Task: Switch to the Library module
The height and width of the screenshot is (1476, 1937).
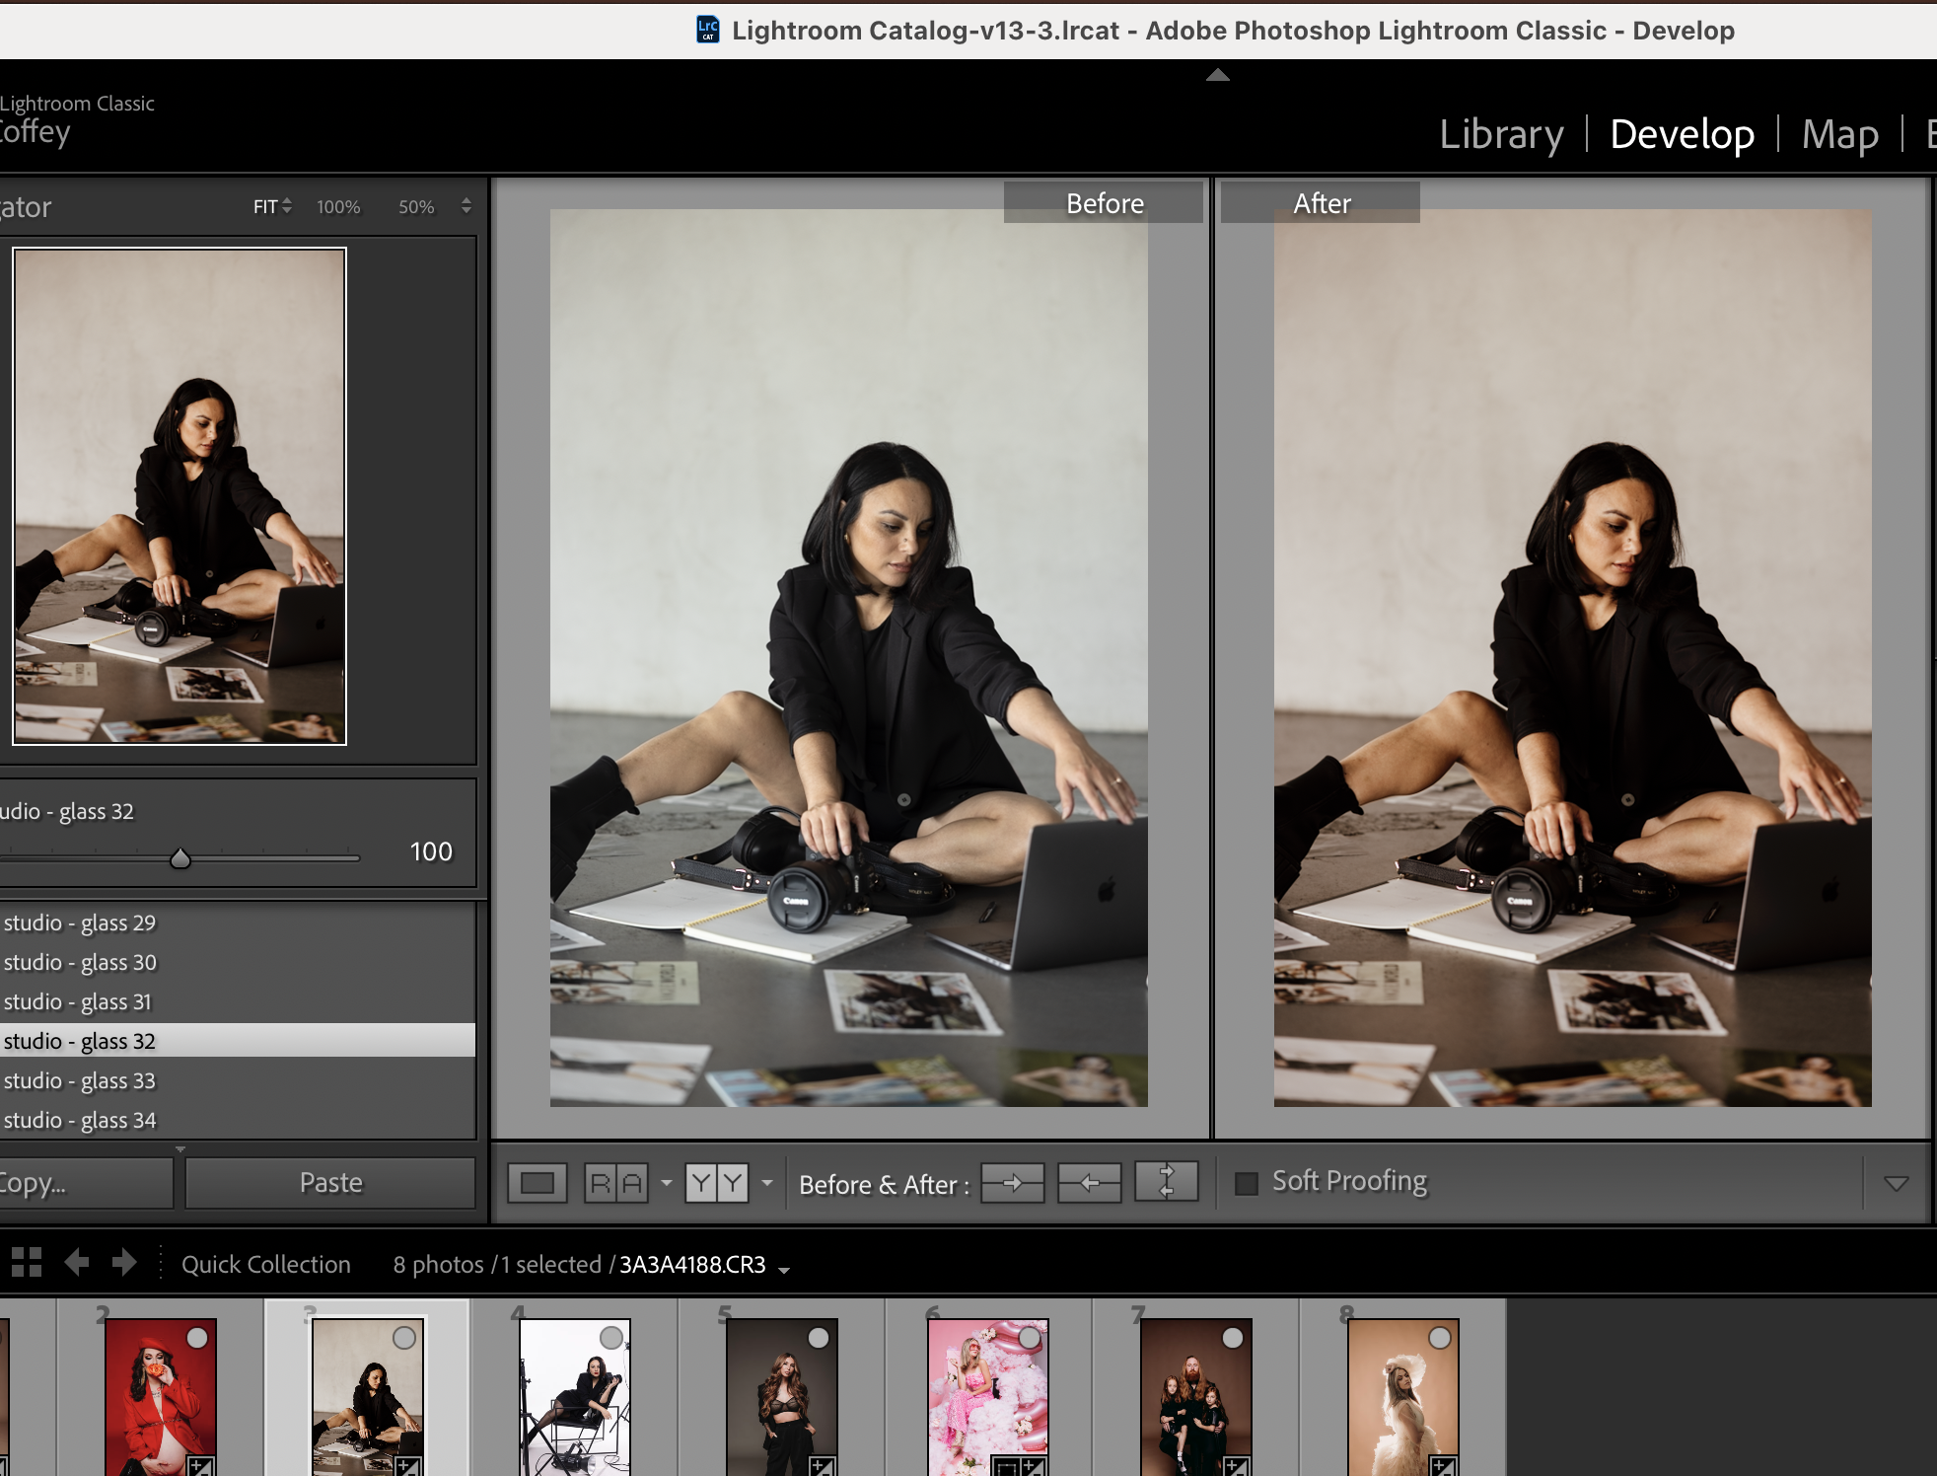Action: coord(1501,134)
